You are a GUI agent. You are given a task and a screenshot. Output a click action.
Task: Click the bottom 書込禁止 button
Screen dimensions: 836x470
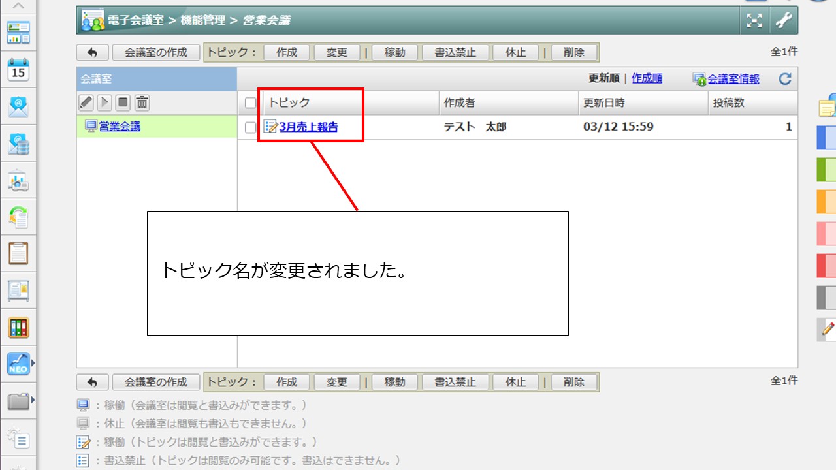[x=455, y=382]
